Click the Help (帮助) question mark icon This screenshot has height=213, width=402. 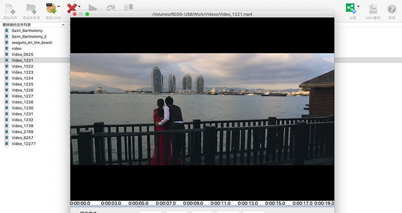pos(391,9)
